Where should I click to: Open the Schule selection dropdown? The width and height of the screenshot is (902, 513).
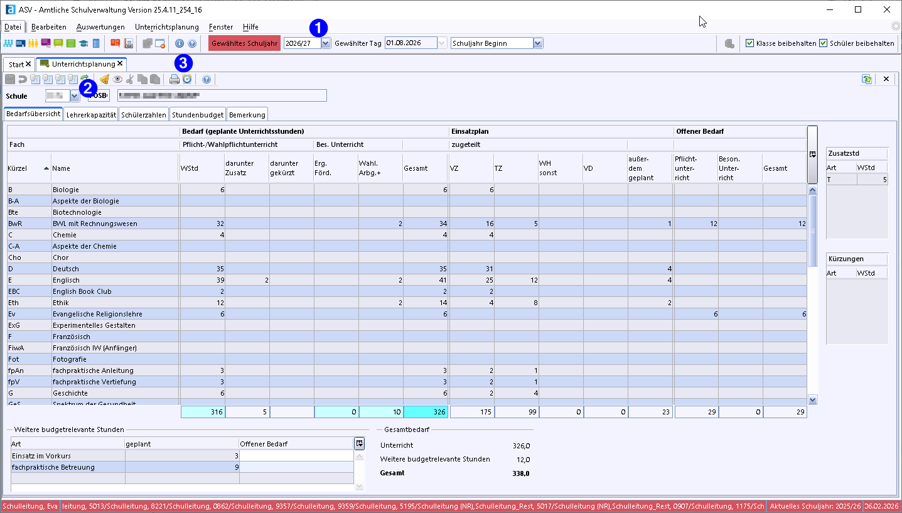click(75, 95)
